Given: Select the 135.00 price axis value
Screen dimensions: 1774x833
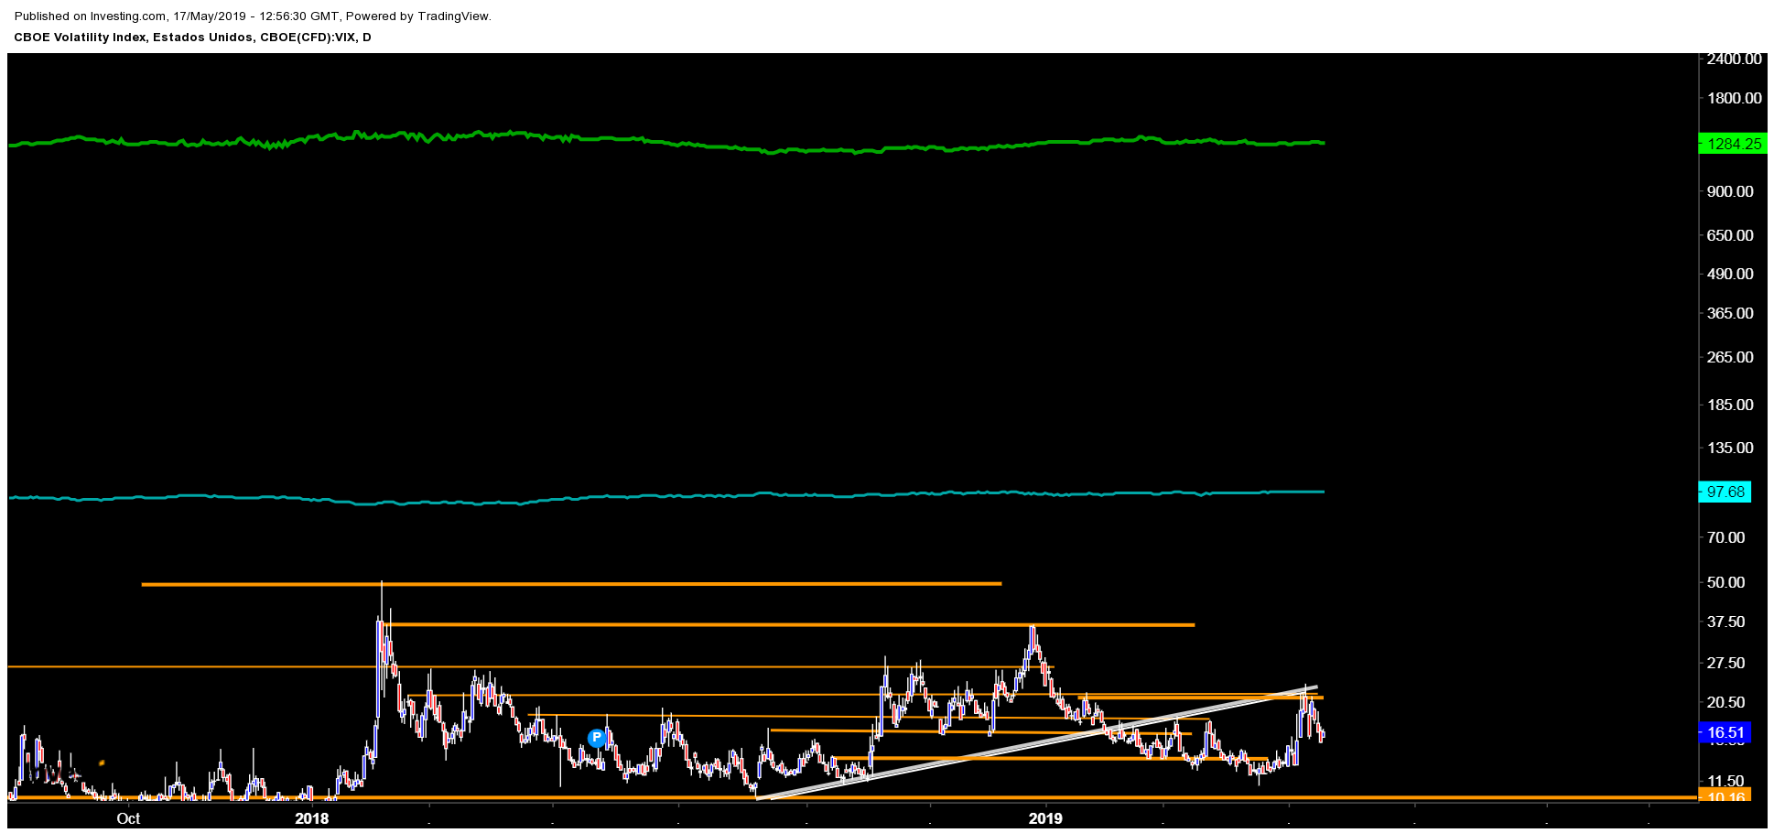Looking at the screenshot, I should (x=1730, y=448).
